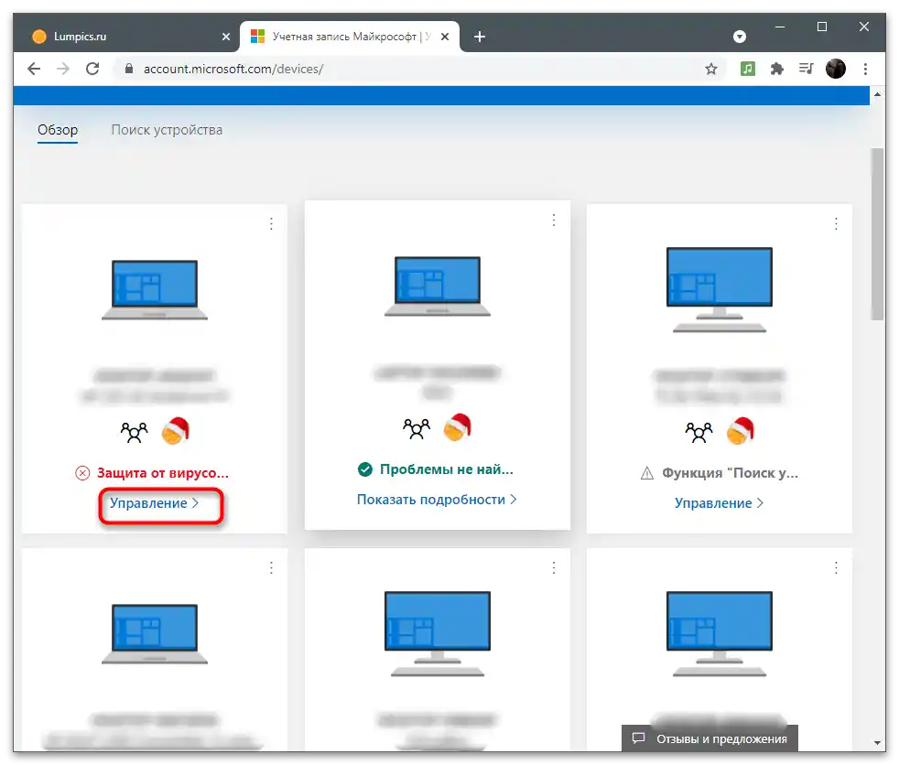Open Отзывы и предложения feedback button
The height and width of the screenshot is (765, 899).
click(x=709, y=738)
